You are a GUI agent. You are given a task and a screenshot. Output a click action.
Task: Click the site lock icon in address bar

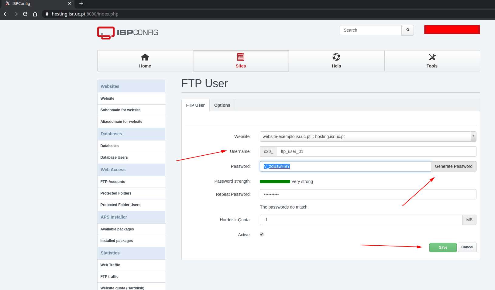[x=47, y=14]
